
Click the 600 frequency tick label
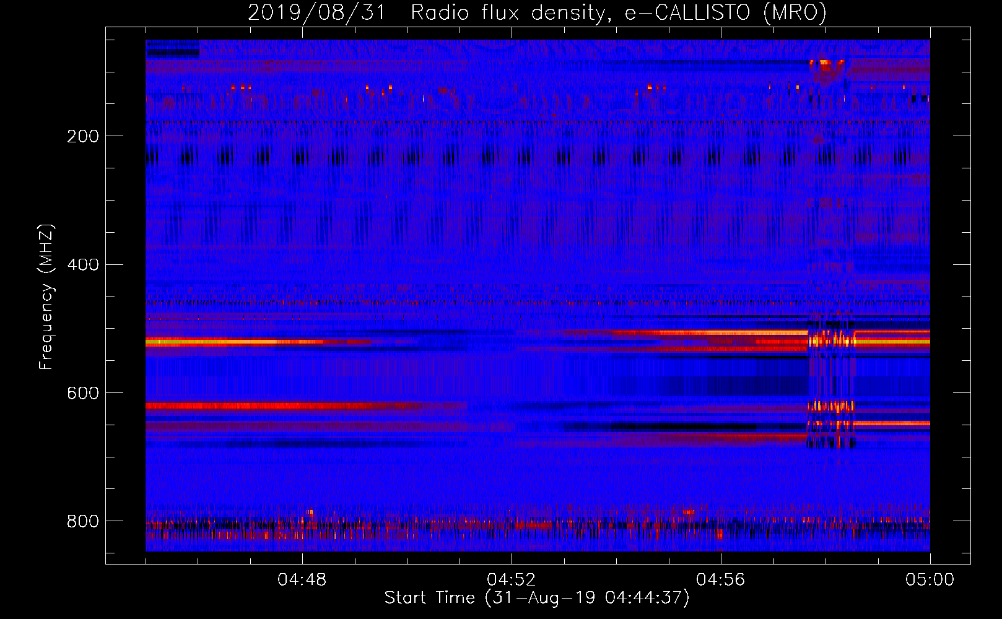tap(83, 394)
